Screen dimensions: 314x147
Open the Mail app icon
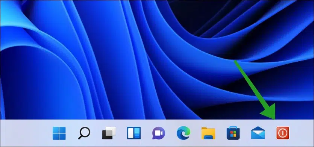point(258,133)
